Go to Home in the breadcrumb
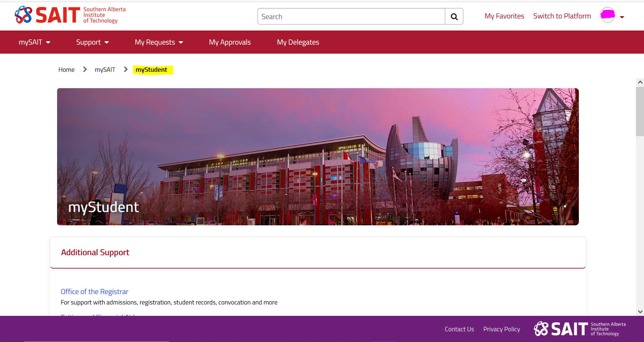The image size is (644, 342). pos(66,70)
